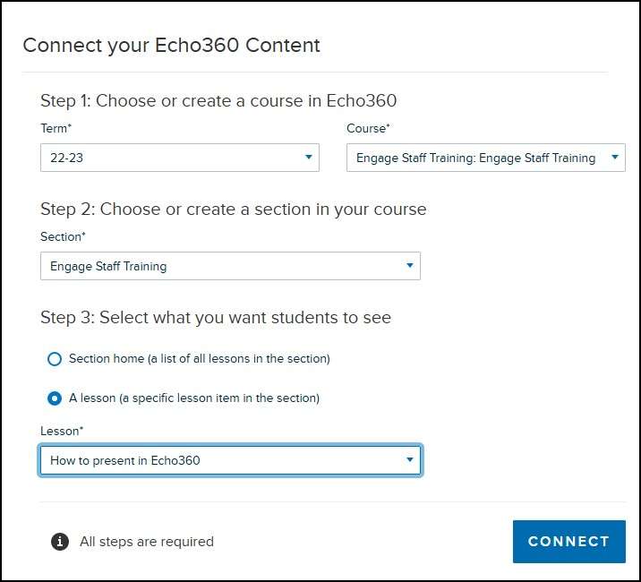Click the info icon beside All steps are required
641x582 pixels.
(x=60, y=542)
